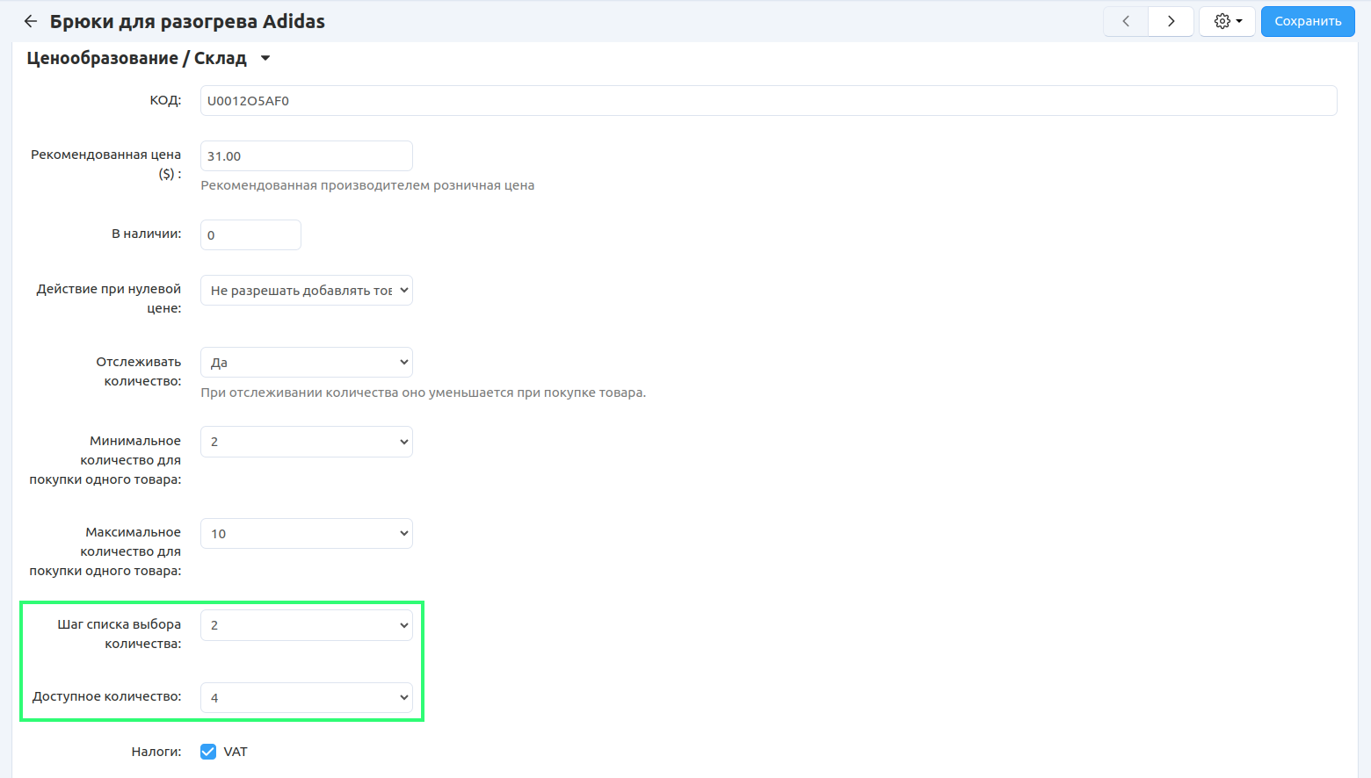Click the Брюки для разогрева Adidas title
The height and width of the screenshot is (778, 1371).
coord(187,21)
